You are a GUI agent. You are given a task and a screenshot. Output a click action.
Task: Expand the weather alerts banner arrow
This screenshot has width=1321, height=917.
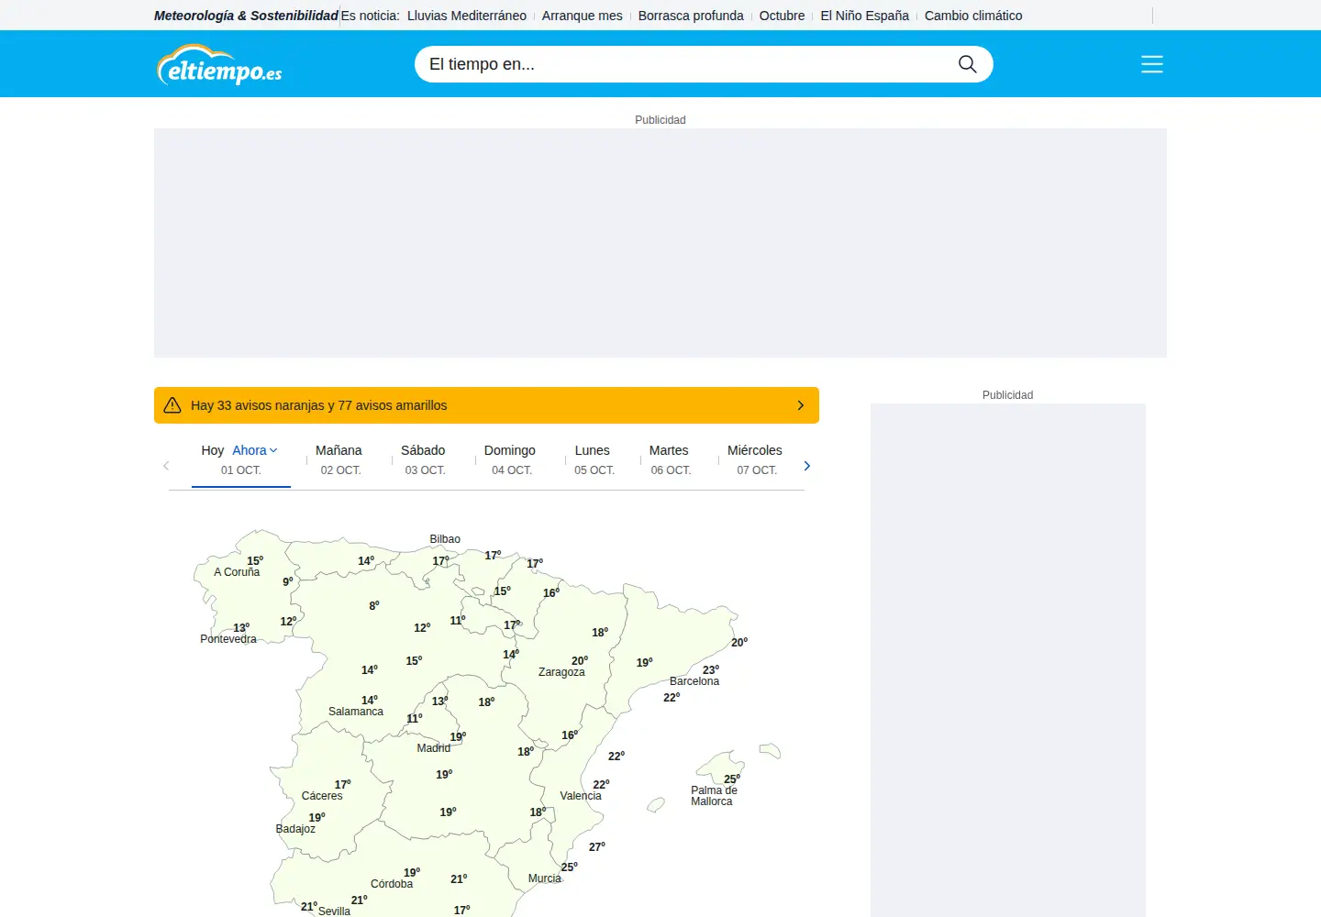tap(801, 405)
